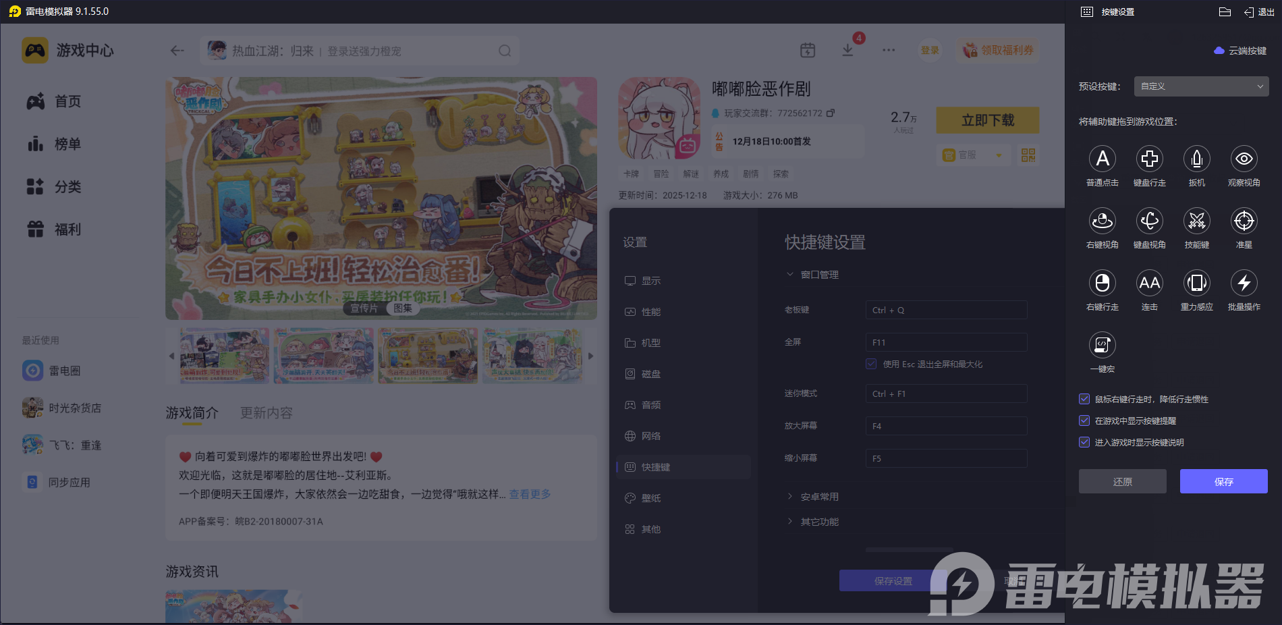Select the 一键宏 macro icon
Viewport: 1282px width, 625px height.
coord(1103,345)
